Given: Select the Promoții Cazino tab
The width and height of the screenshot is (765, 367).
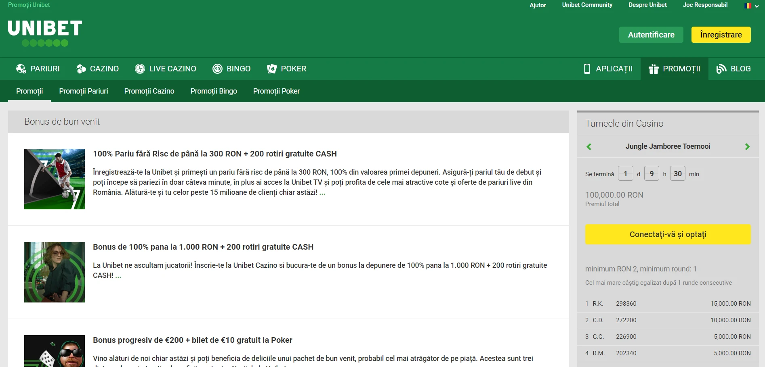Looking at the screenshot, I should (149, 91).
